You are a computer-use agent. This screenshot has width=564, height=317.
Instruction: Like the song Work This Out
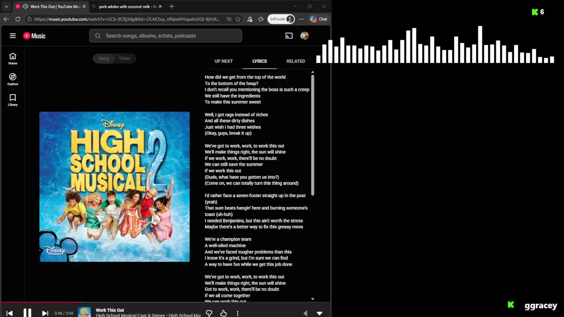click(223, 313)
